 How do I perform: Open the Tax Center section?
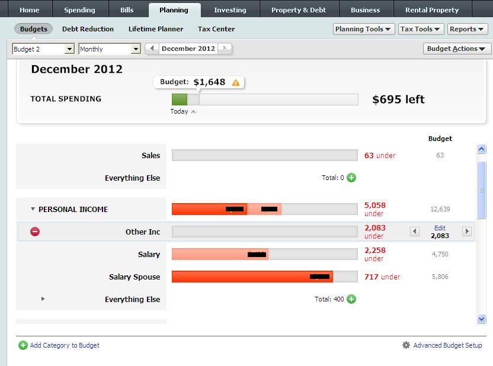tap(216, 29)
